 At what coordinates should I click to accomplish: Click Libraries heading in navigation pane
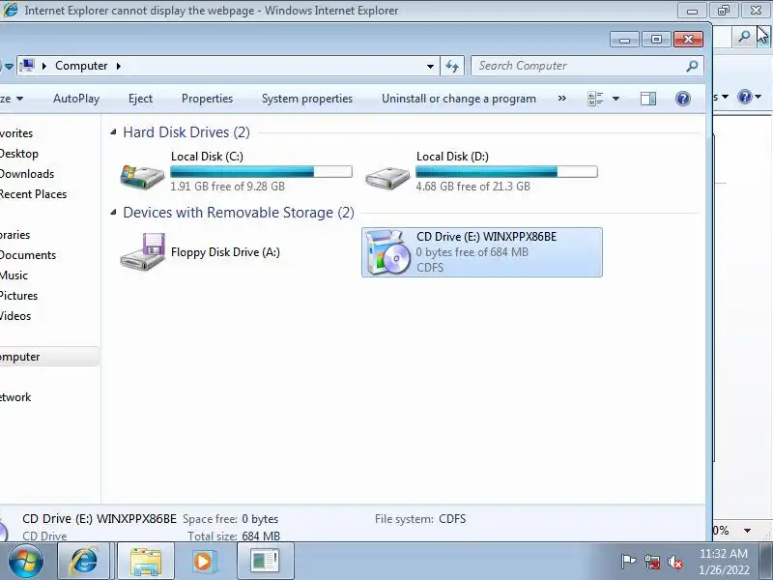pyautogui.click(x=14, y=235)
